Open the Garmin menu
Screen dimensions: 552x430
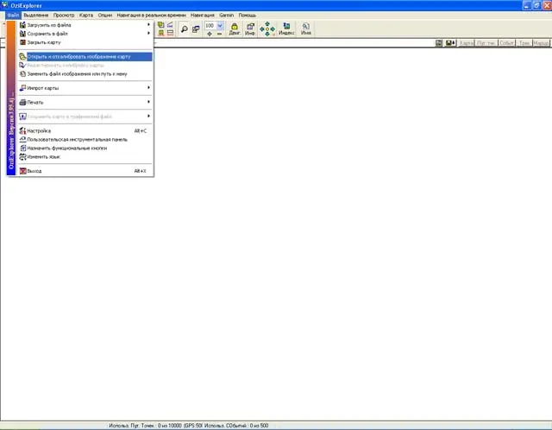pyautogui.click(x=226, y=16)
